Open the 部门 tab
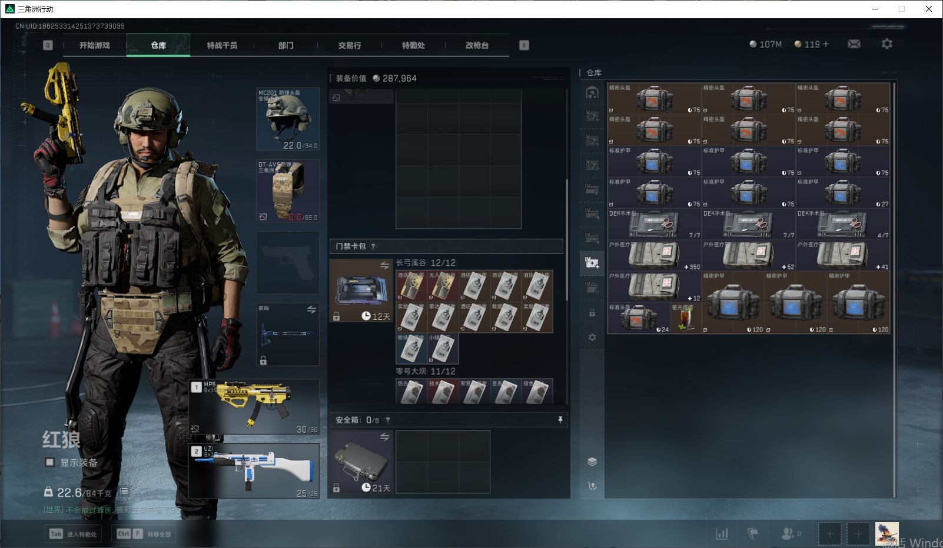This screenshot has height=548, width=943. click(x=286, y=45)
